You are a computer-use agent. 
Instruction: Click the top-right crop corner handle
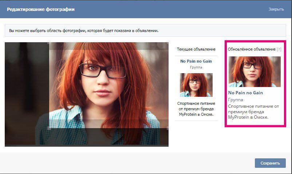[167, 43]
